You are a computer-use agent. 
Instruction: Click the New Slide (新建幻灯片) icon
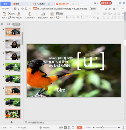pyautogui.click(x=43, y=14)
